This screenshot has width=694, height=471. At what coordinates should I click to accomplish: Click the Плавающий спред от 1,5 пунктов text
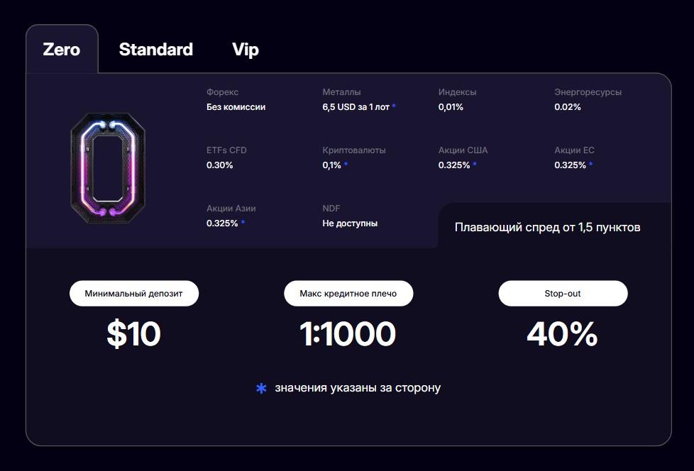pos(547,228)
